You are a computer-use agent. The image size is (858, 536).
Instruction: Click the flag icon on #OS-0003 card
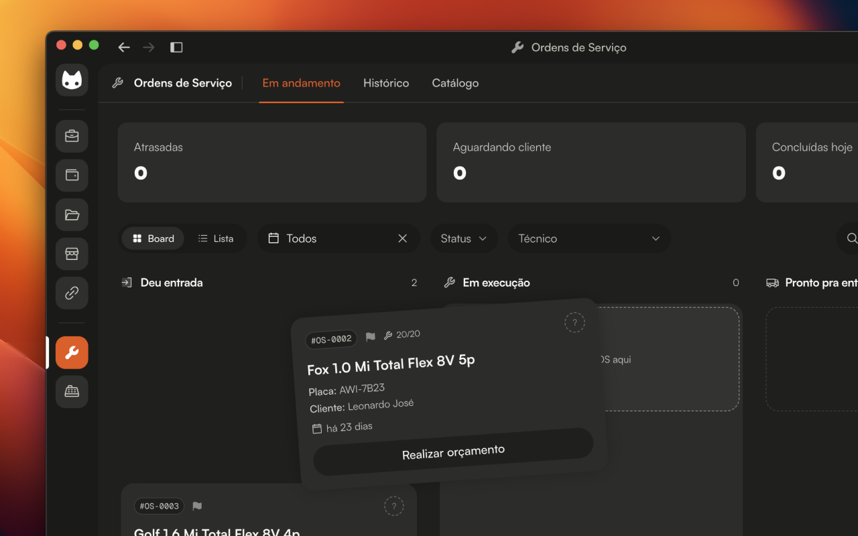coord(197,506)
